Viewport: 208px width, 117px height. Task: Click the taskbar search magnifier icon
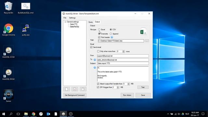click(11, 114)
